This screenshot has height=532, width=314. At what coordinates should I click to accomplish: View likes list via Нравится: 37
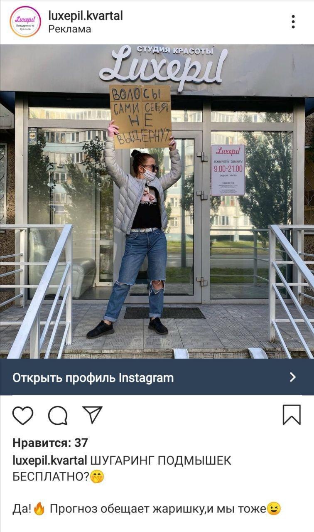(x=50, y=443)
